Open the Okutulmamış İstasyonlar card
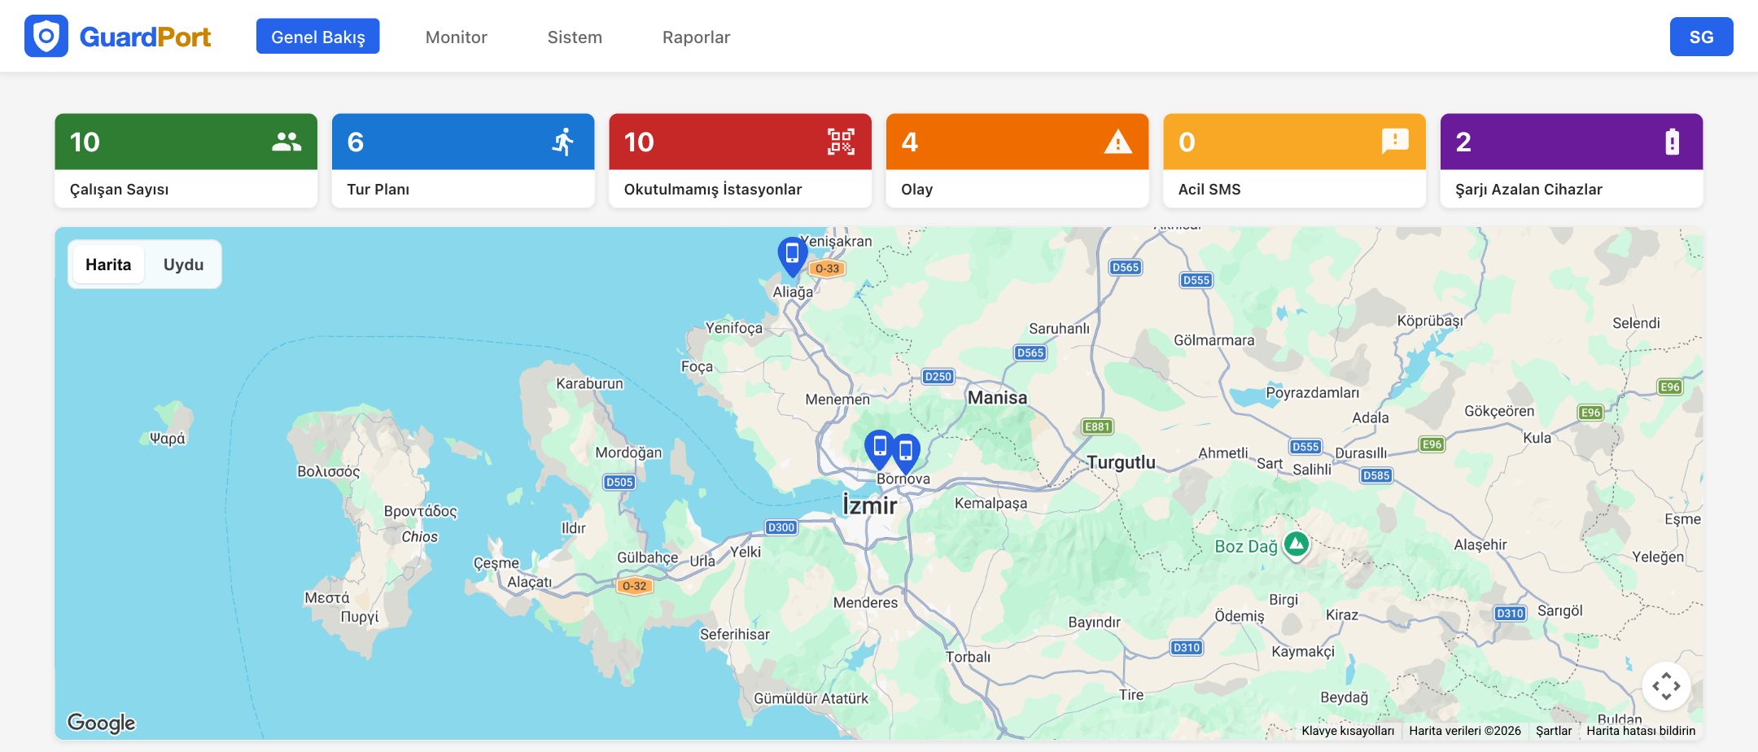The height and width of the screenshot is (752, 1758). [740, 160]
